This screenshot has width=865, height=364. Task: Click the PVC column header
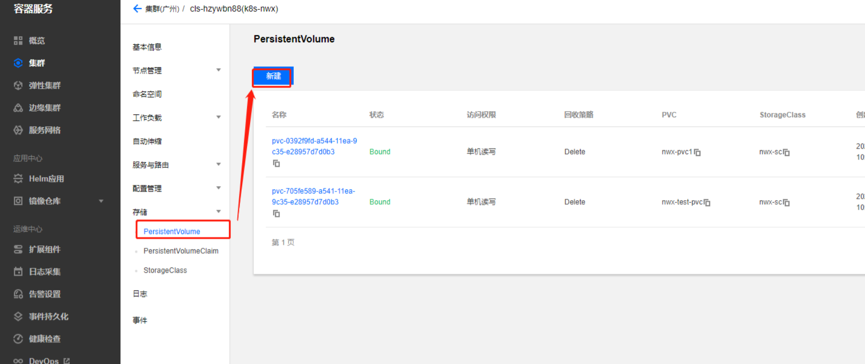point(669,115)
